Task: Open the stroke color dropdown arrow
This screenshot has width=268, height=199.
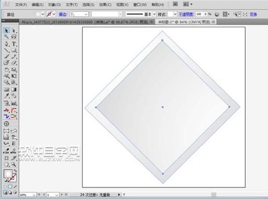Action: click(54, 14)
